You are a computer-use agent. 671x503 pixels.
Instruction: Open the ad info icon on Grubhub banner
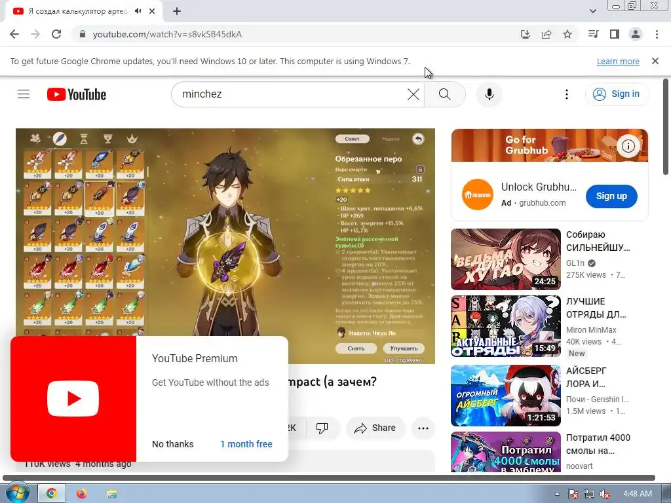pyautogui.click(x=628, y=146)
